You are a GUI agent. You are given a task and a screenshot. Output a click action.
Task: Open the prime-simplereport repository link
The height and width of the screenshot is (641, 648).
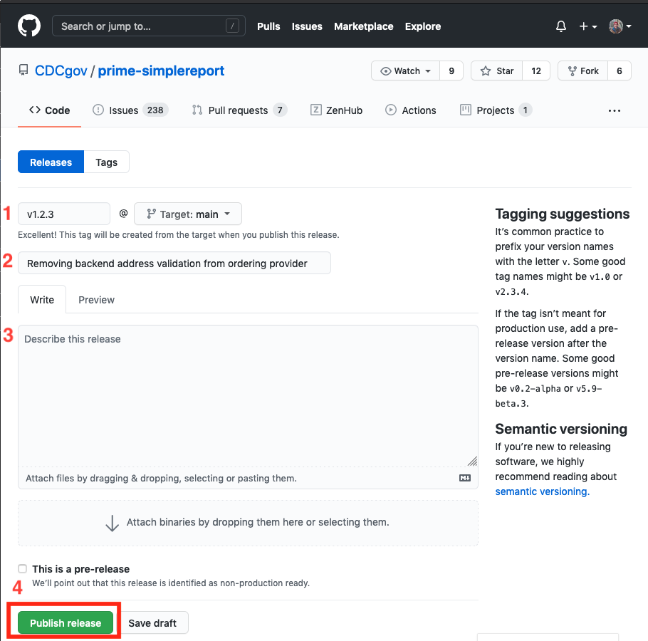[161, 71]
